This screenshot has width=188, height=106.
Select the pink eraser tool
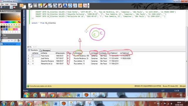[x=85, y=6]
